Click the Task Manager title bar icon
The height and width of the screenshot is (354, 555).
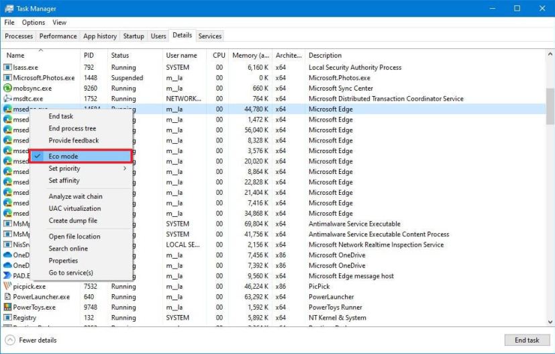tap(9, 9)
